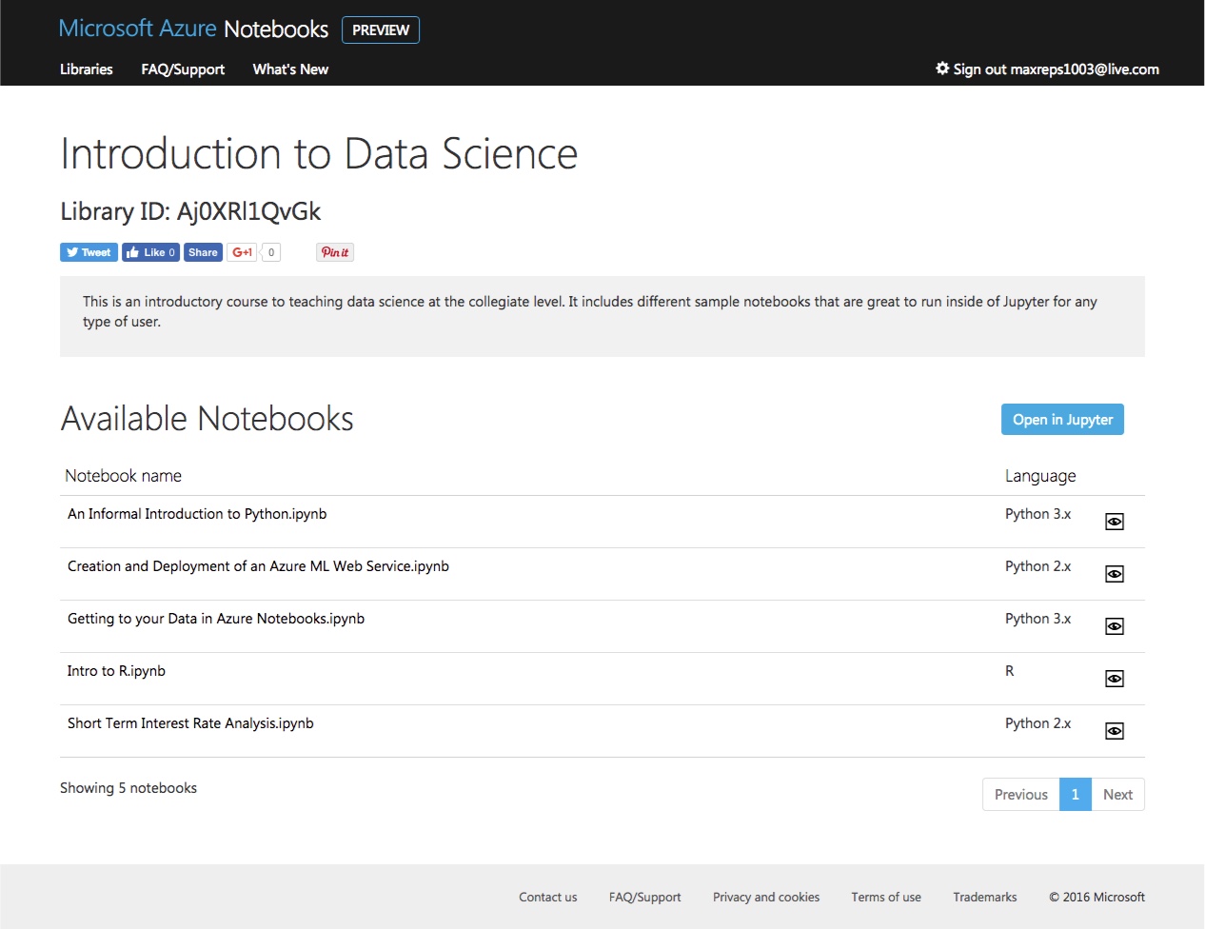Open the FAQ/Support navigation item
Screen dimensions: 1205x929
[183, 69]
